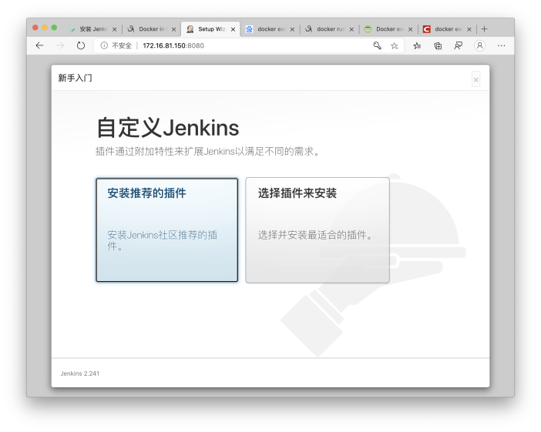541x432 pixels.
Task: Choose 选择插件来安装 option
Action: (318, 230)
